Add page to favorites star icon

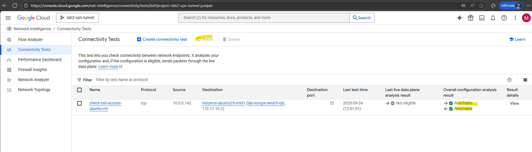[481, 6]
